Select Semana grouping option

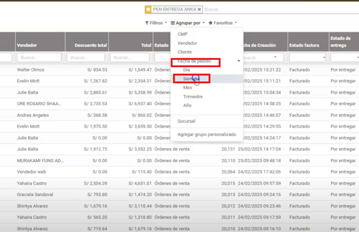pos(191,79)
